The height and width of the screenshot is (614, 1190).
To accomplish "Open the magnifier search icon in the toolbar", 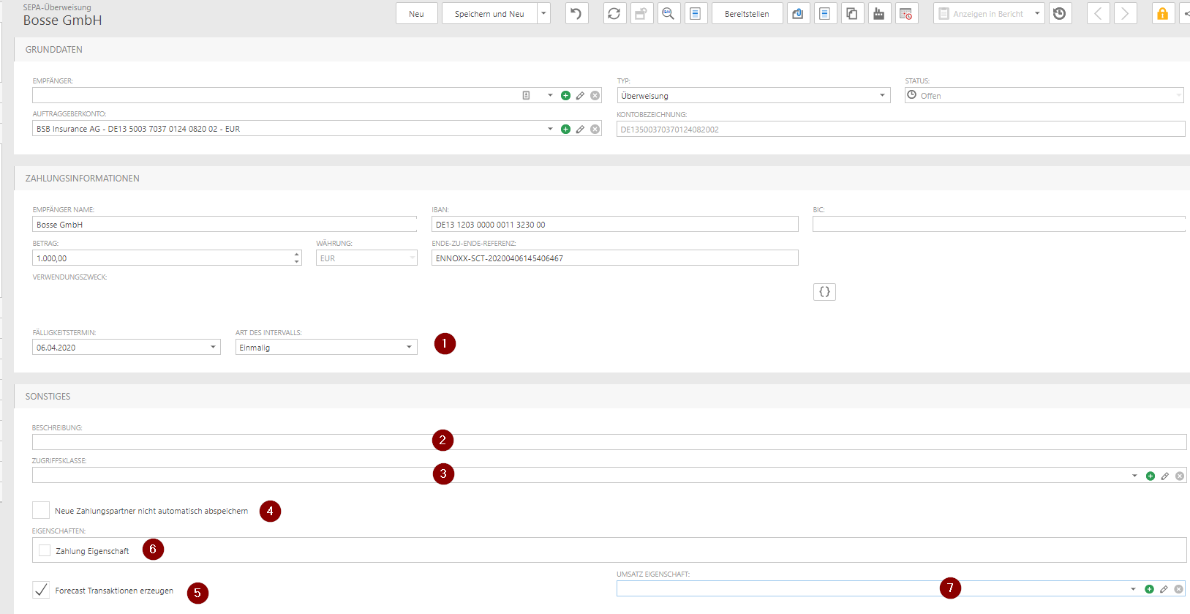I will click(x=668, y=14).
